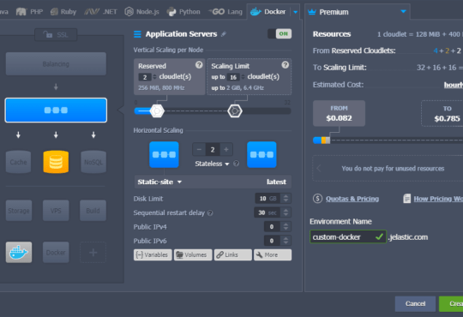Open the Application Servers layer menu icon
Screen dimensions: 463x317
pyautogui.click(x=137, y=34)
